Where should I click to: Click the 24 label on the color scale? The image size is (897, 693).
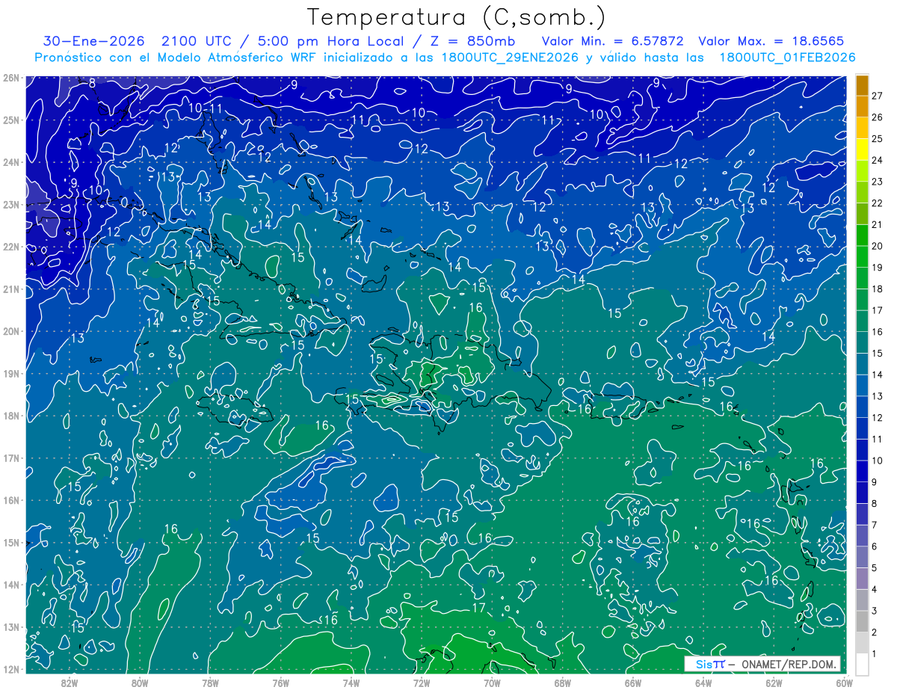tap(877, 160)
